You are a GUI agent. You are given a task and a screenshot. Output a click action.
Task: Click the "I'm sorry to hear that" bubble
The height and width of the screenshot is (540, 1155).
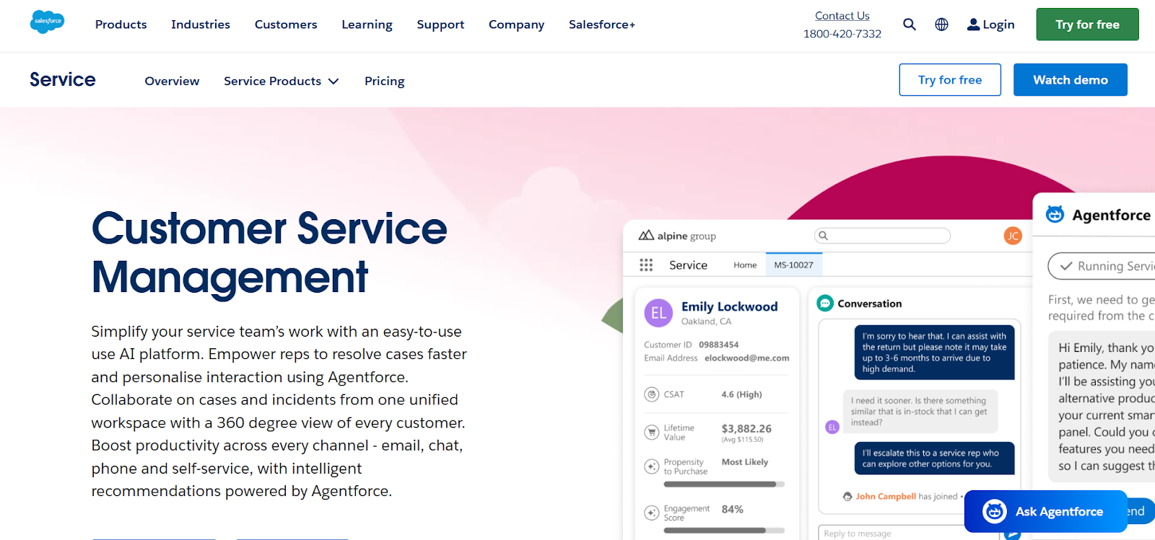coord(934,353)
